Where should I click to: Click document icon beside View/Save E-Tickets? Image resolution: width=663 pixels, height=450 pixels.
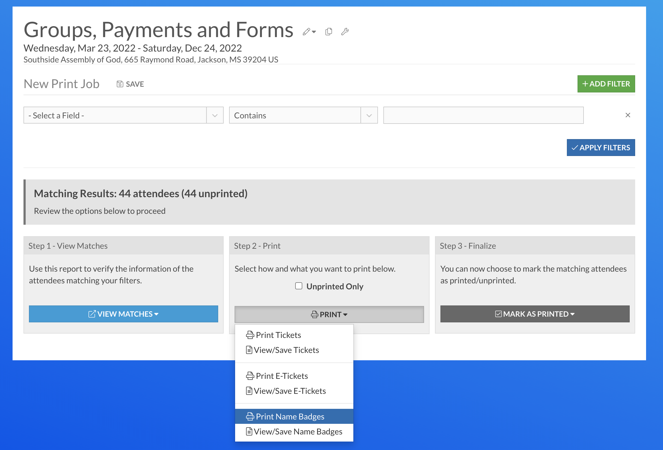tap(249, 391)
